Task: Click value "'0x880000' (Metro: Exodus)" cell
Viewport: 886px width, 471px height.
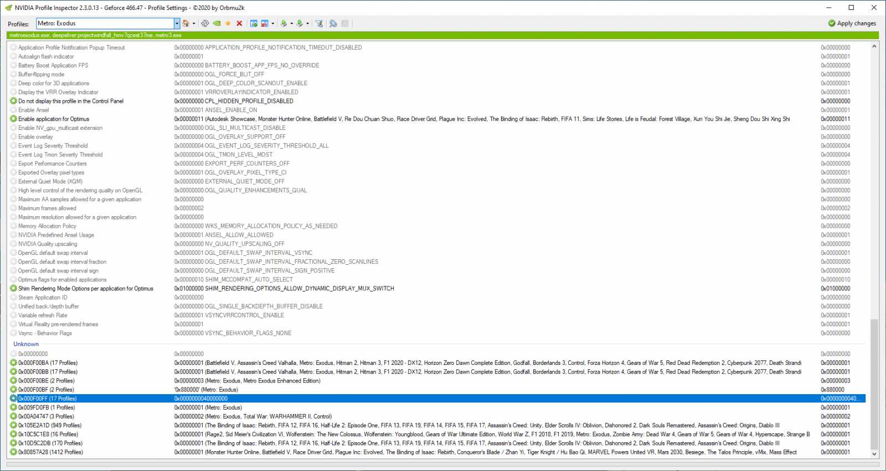Action: pos(206,390)
